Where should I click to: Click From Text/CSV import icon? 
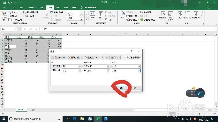pyautogui.click(x=10, y=12)
